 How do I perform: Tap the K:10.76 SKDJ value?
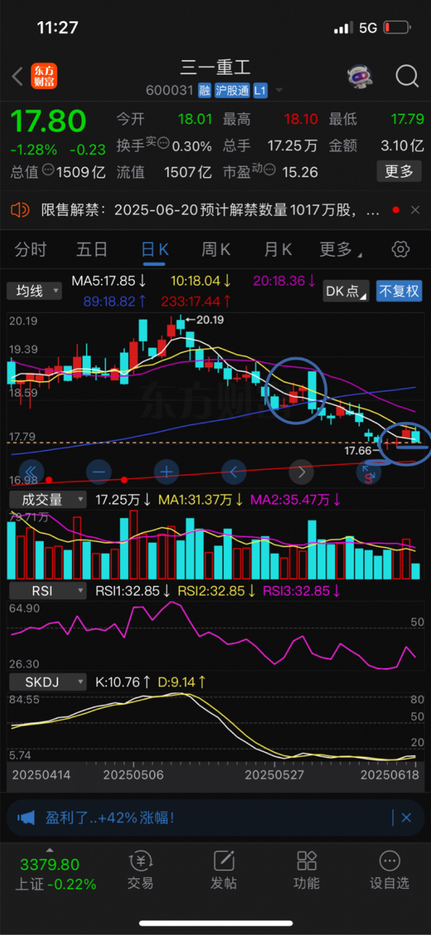coord(122,682)
